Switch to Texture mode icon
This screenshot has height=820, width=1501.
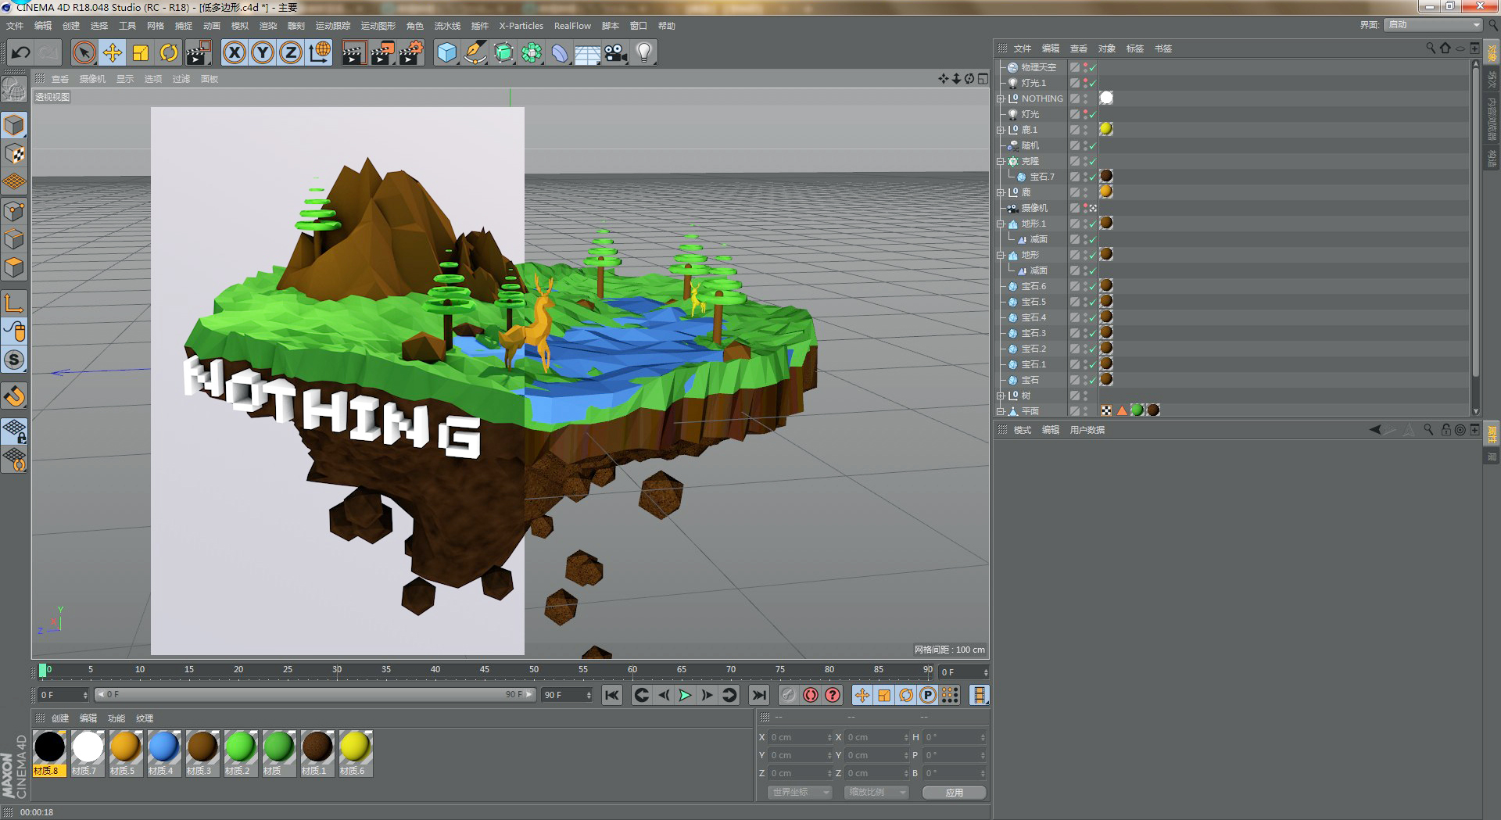pos(14,154)
